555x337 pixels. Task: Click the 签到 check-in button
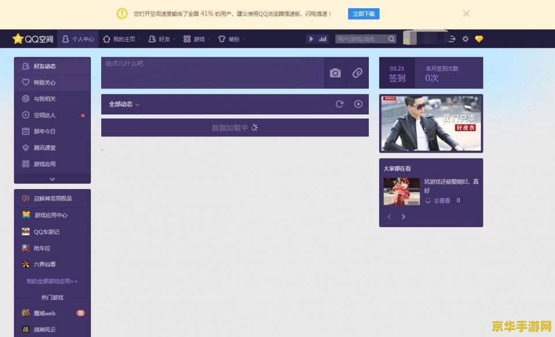click(x=397, y=73)
